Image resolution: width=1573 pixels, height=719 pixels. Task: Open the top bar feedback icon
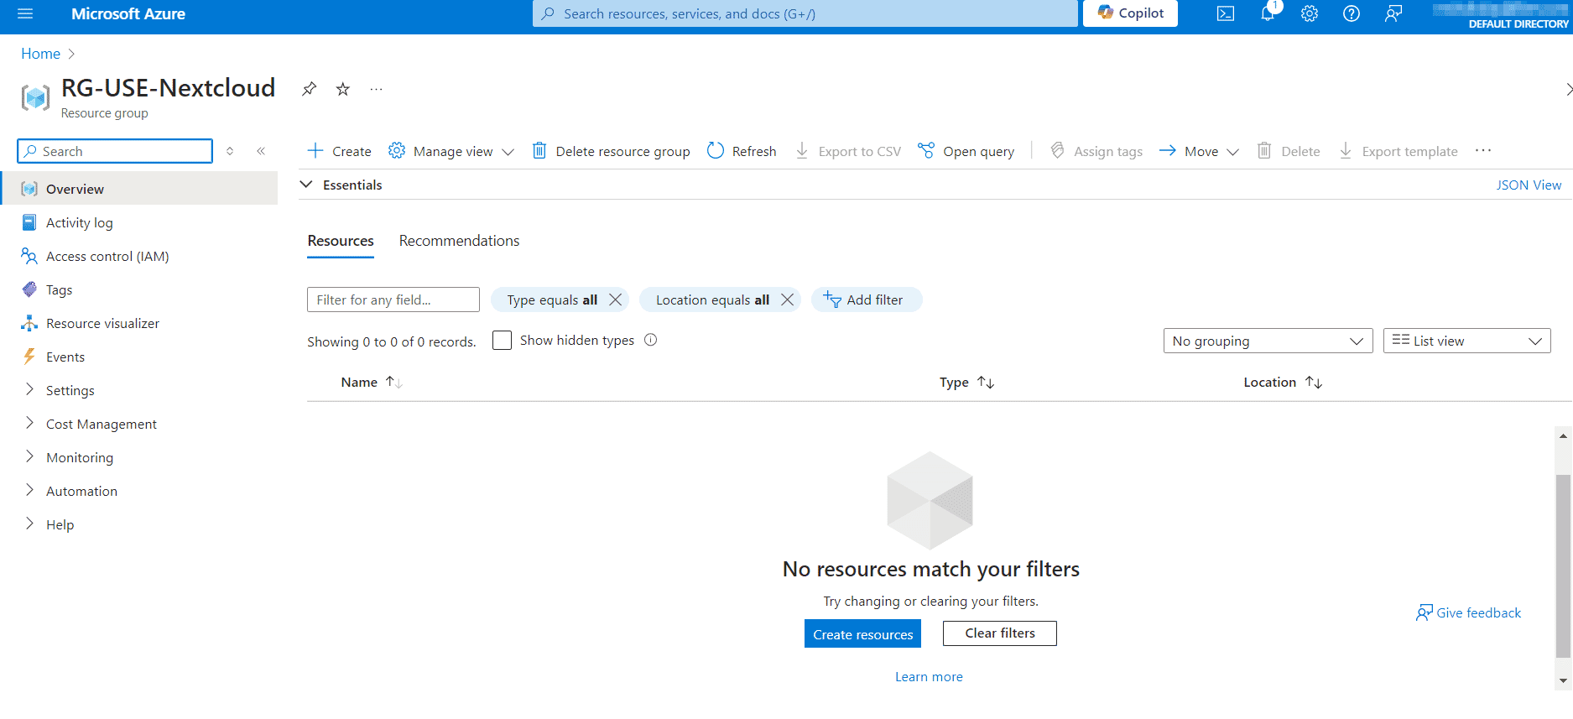pos(1393,13)
